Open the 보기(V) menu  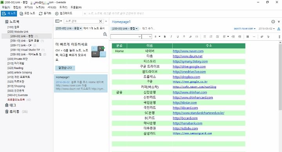(29, 7)
